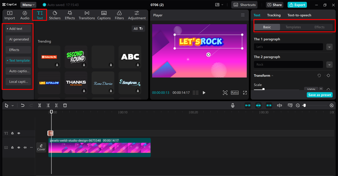Click the Delete right trim icon

click(x=56, y=105)
